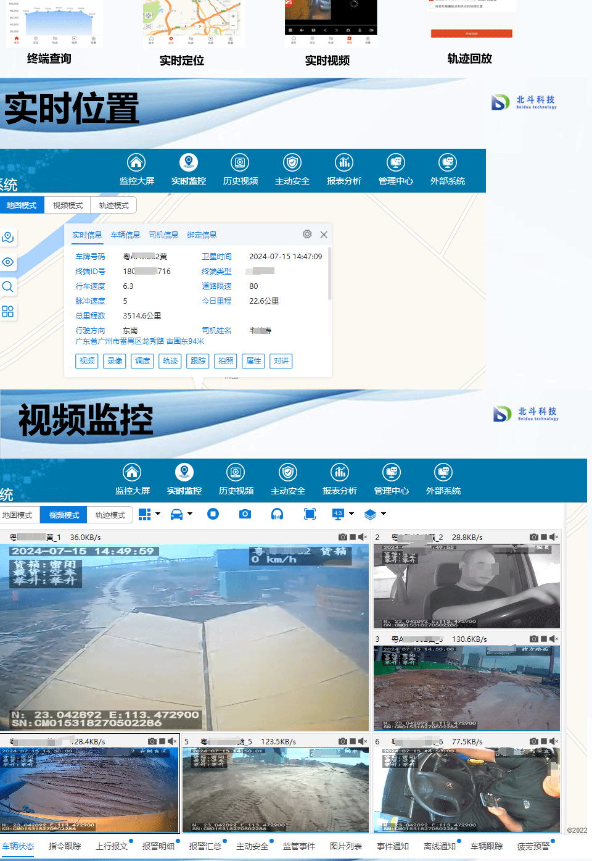This screenshot has height=861, width=592.
Task: Click the headphone listen icon in video toolbar
Action: pyautogui.click(x=277, y=514)
